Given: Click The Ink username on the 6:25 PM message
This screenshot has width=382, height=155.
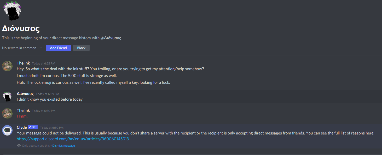Looking at the screenshot, I should (23, 63).
